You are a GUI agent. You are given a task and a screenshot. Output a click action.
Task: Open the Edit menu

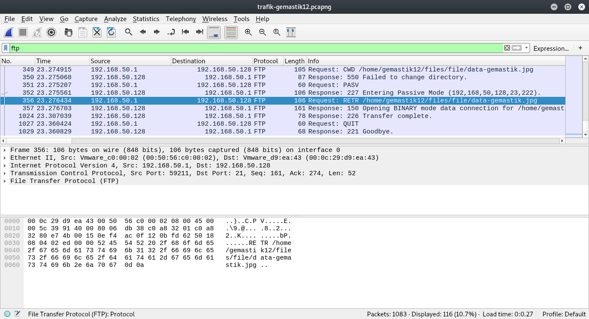coord(27,19)
